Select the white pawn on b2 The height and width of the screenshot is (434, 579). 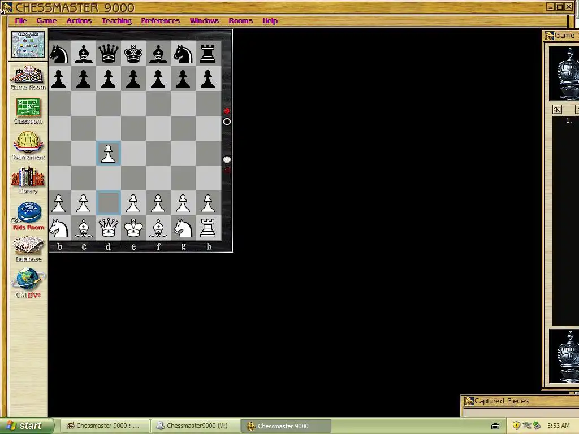(x=59, y=203)
